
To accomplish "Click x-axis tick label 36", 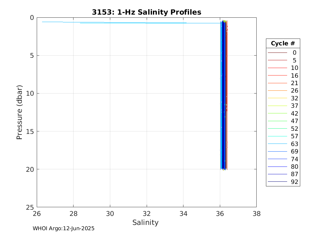I will click(x=220, y=214).
